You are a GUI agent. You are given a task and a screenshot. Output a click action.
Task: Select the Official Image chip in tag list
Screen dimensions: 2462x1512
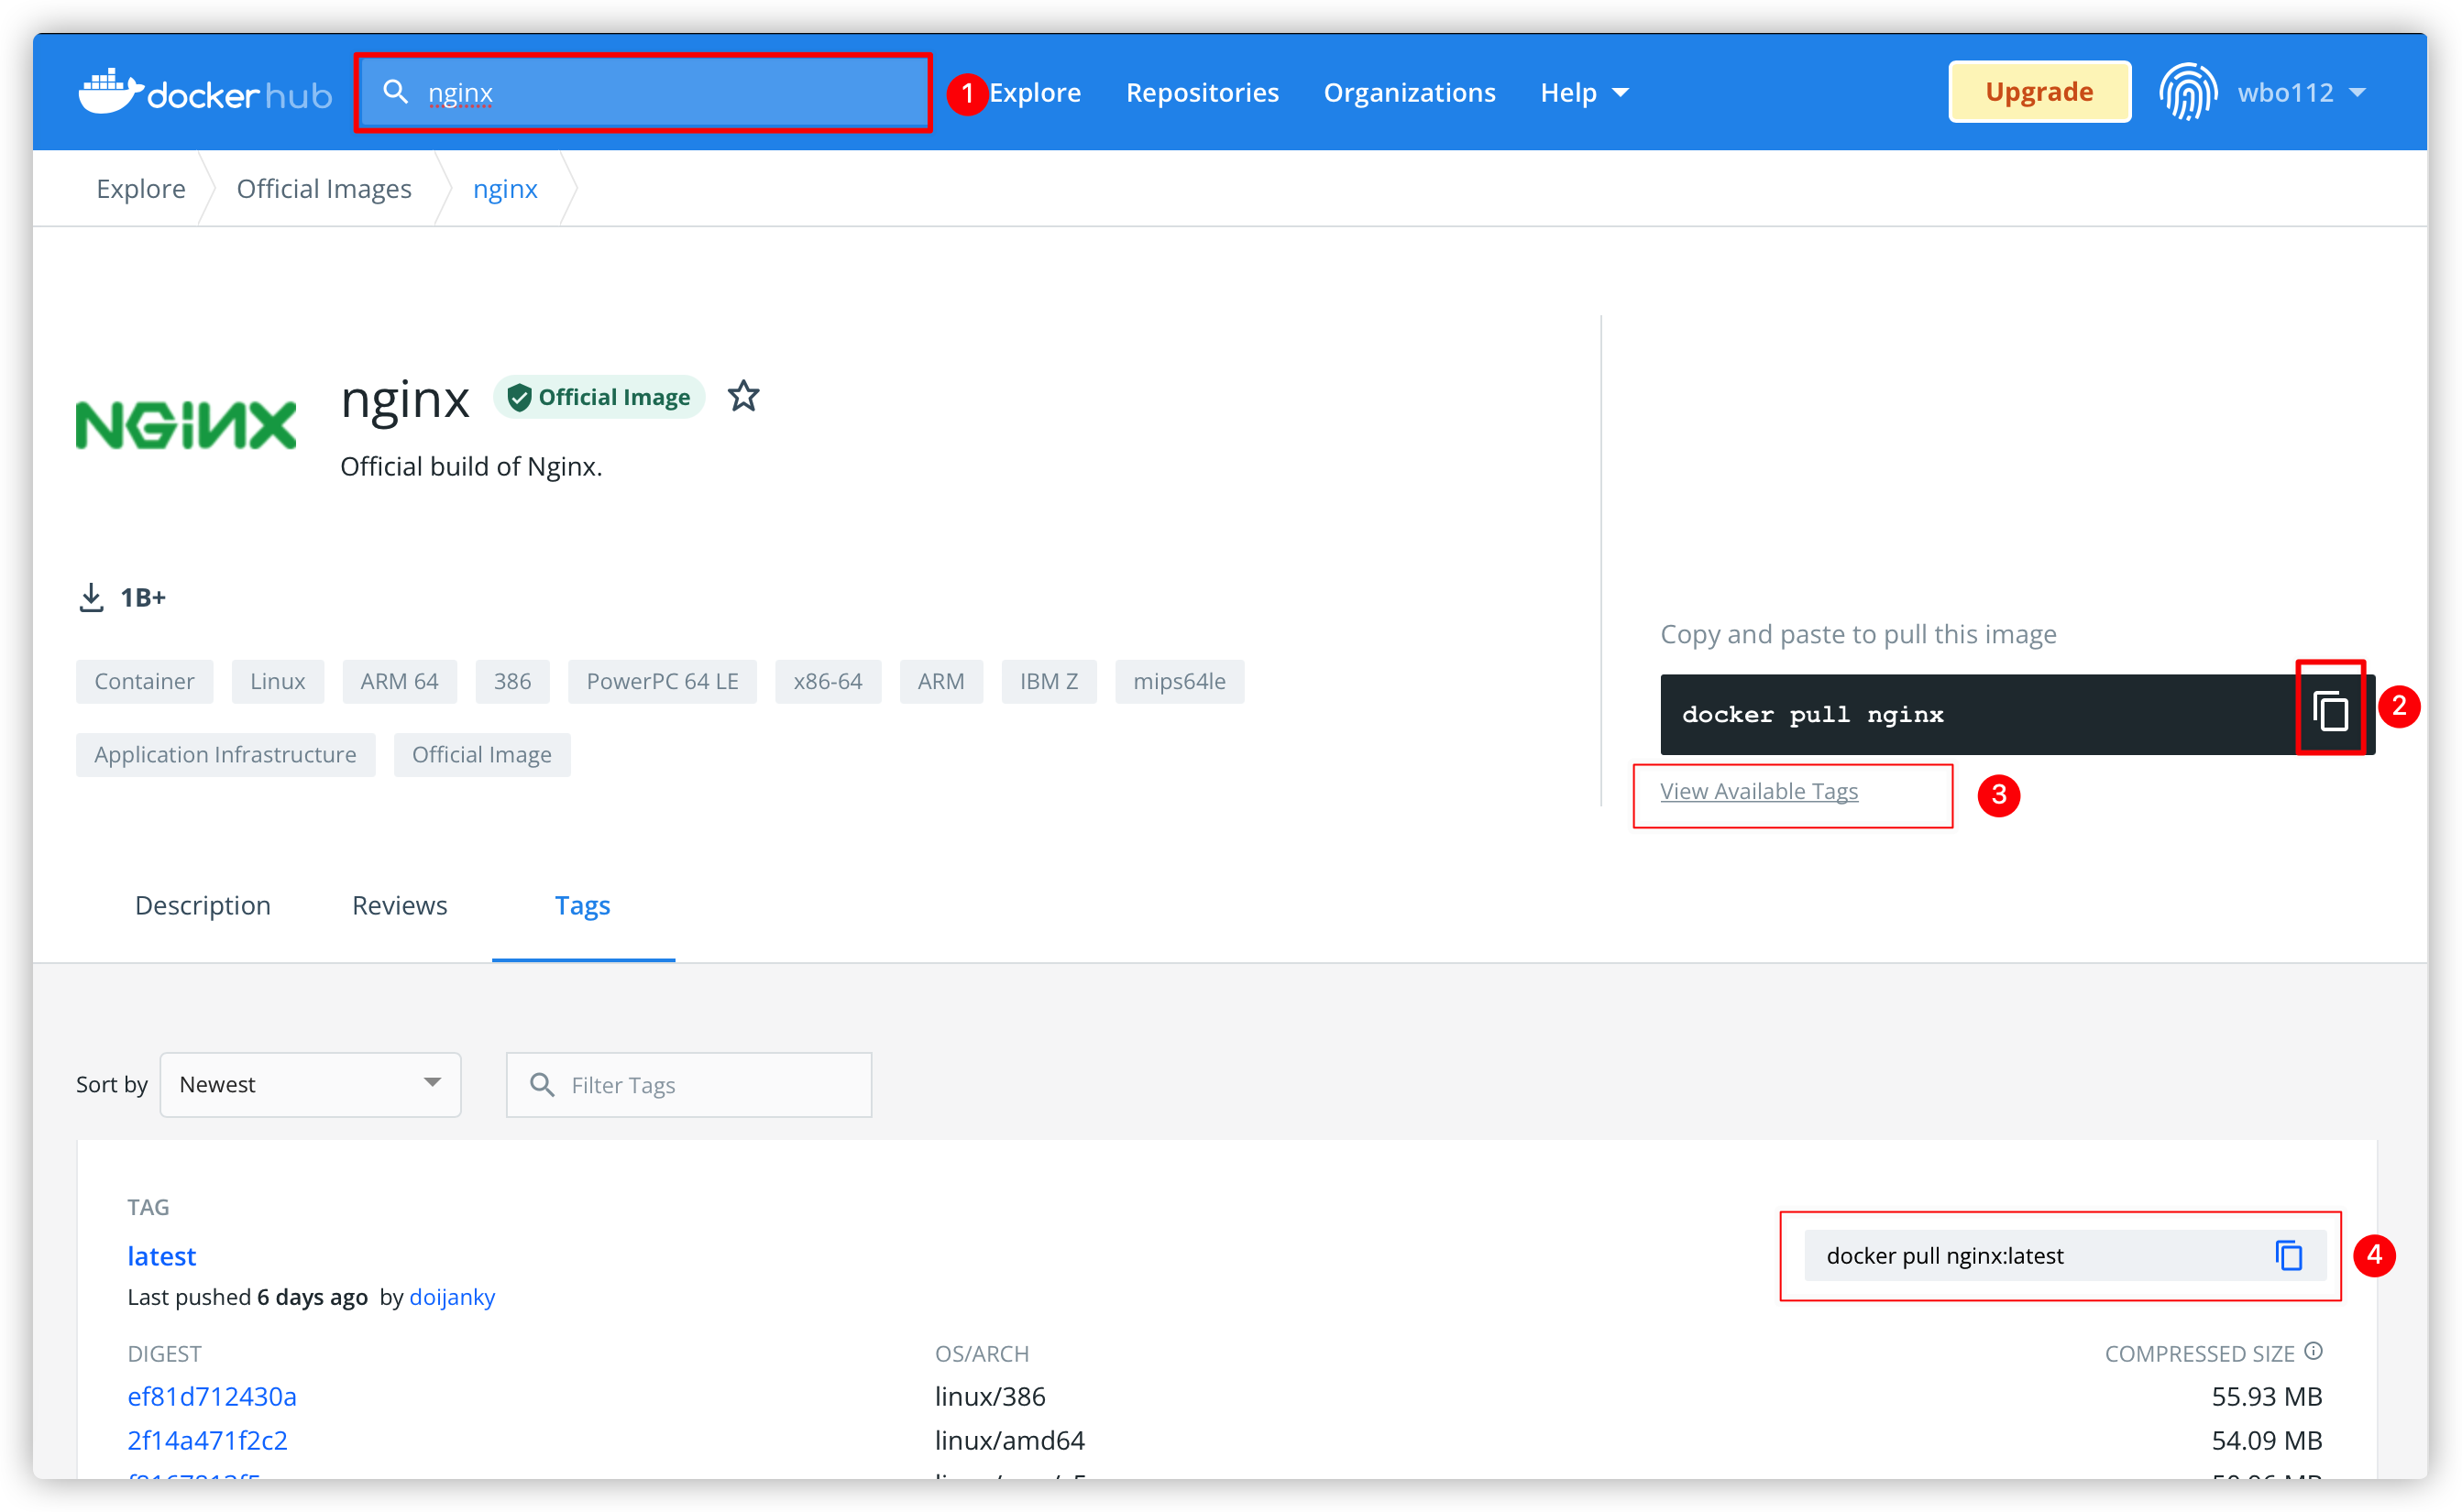[x=481, y=754]
